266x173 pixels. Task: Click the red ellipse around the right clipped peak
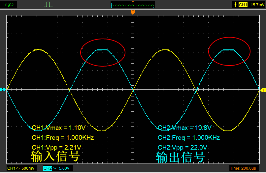click(229, 51)
